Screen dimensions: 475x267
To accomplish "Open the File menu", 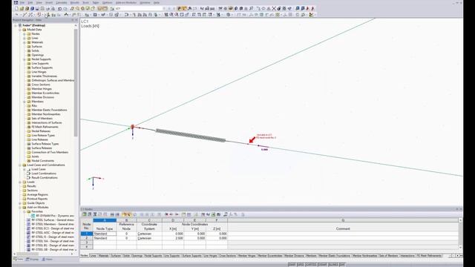I will (22, 3).
